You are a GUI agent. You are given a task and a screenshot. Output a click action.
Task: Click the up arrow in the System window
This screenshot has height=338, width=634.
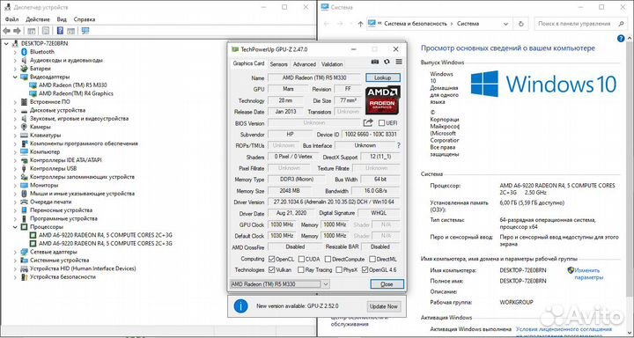click(360, 24)
